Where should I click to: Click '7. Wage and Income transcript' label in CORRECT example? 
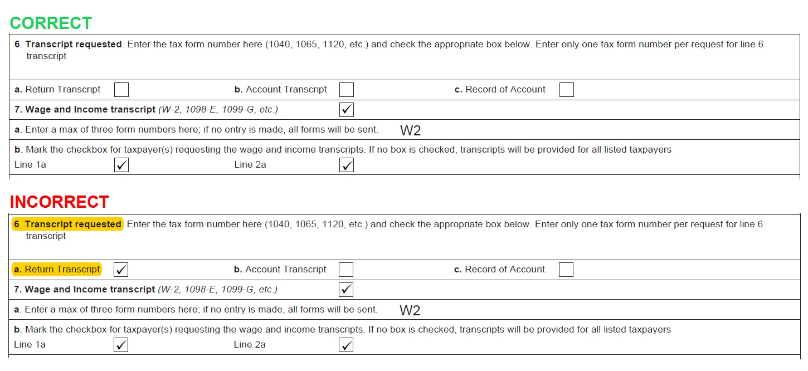tap(85, 110)
